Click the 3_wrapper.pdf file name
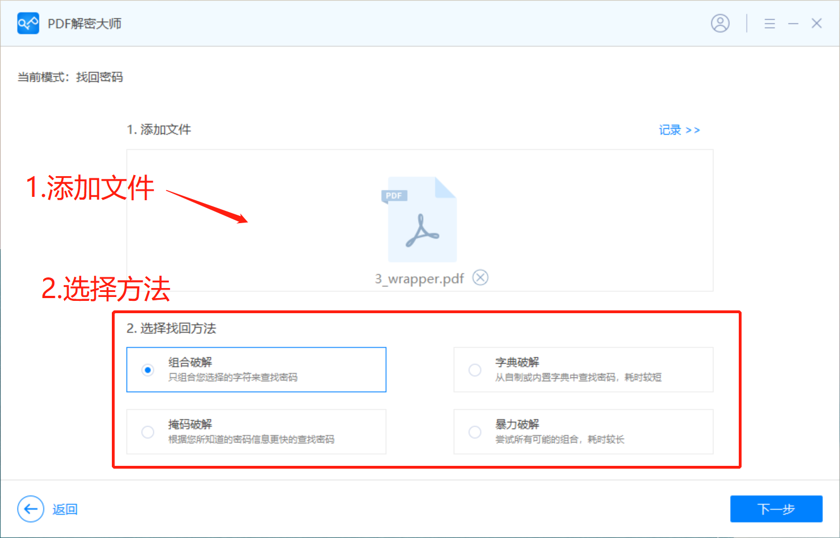This screenshot has width=840, height=538. 419,278
